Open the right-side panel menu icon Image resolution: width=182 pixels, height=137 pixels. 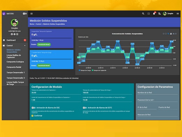[177, 14]
